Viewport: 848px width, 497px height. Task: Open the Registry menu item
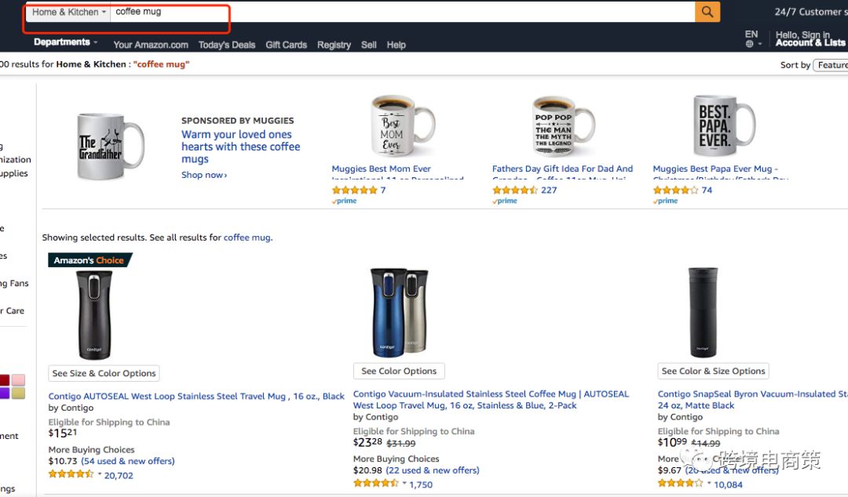point(334,45)
